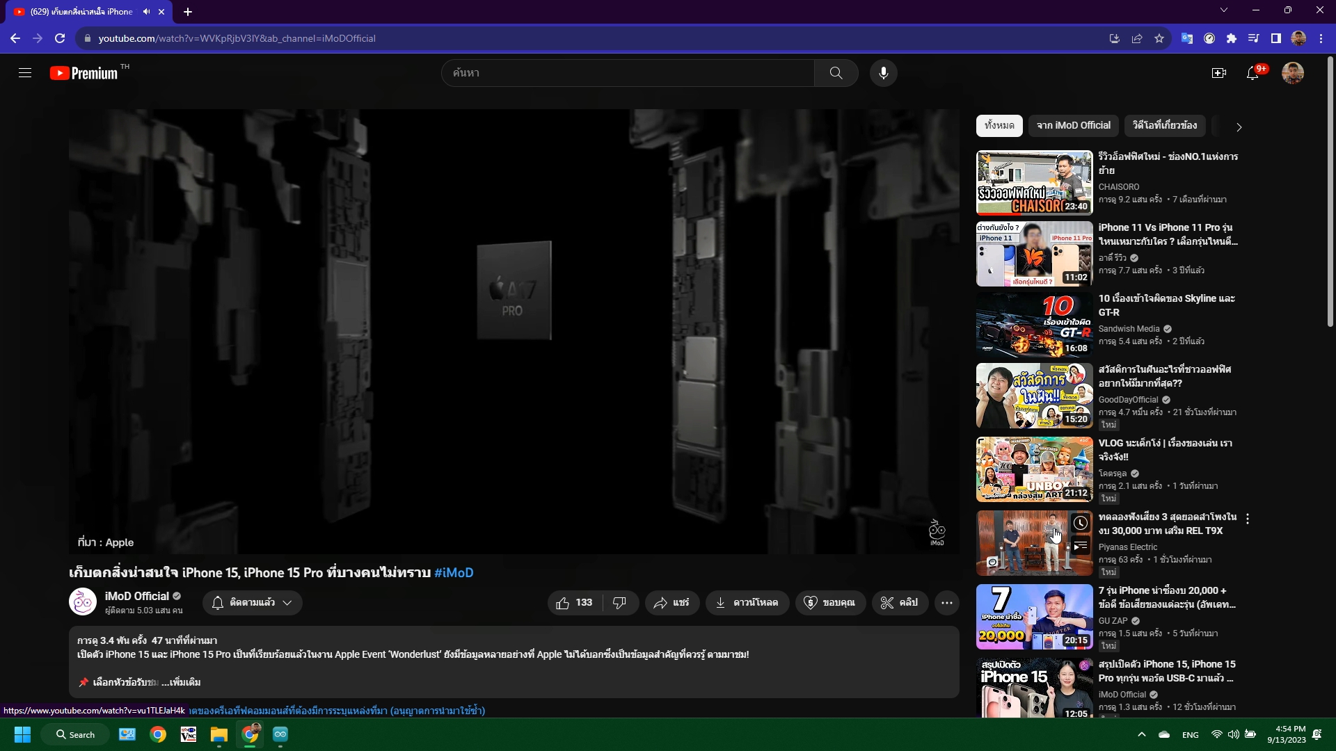Open CHAISORO office review thumbnail
This screenshot has height=751, width=1336.
point(1034,183)
